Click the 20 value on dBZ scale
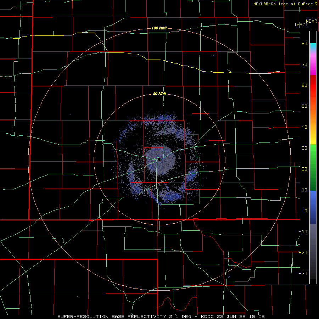The width and height of the screenshot is (319, 319). [x=304, y=169]
